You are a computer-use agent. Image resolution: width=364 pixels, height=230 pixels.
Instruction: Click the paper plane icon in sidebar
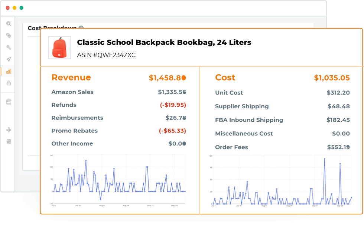pos(9,59)
